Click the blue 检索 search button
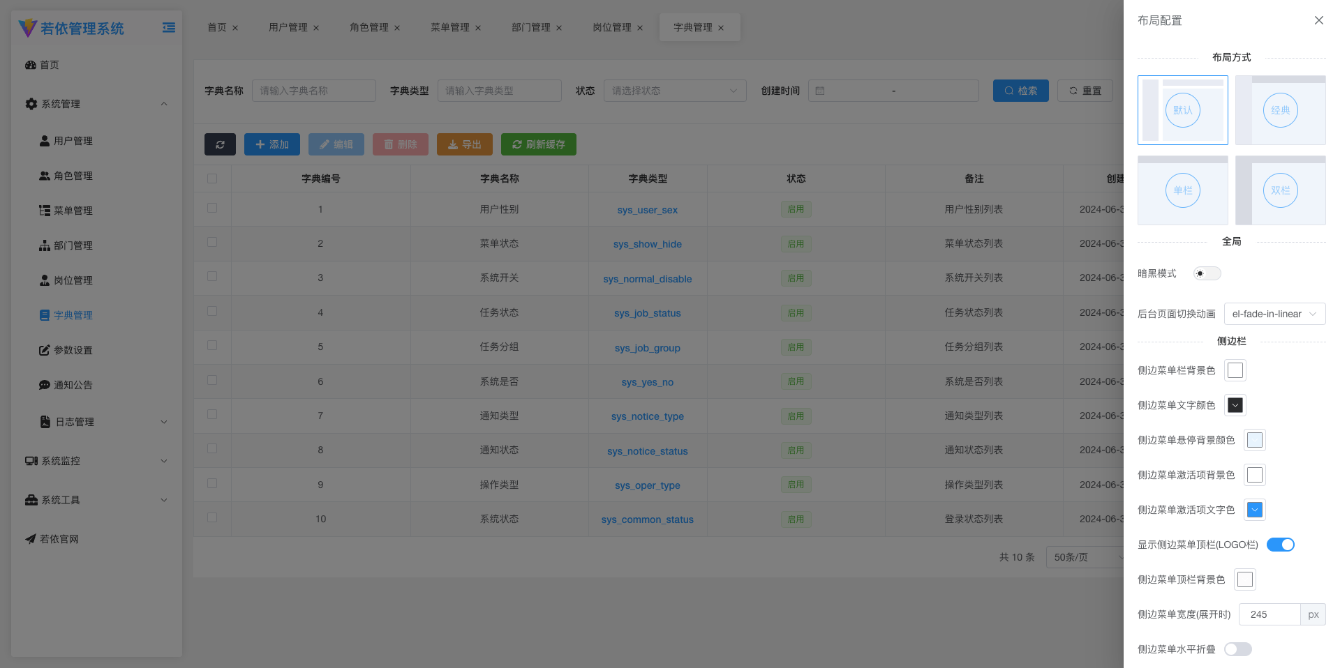Screen dimensions: 1340x668 (1021, 91)
